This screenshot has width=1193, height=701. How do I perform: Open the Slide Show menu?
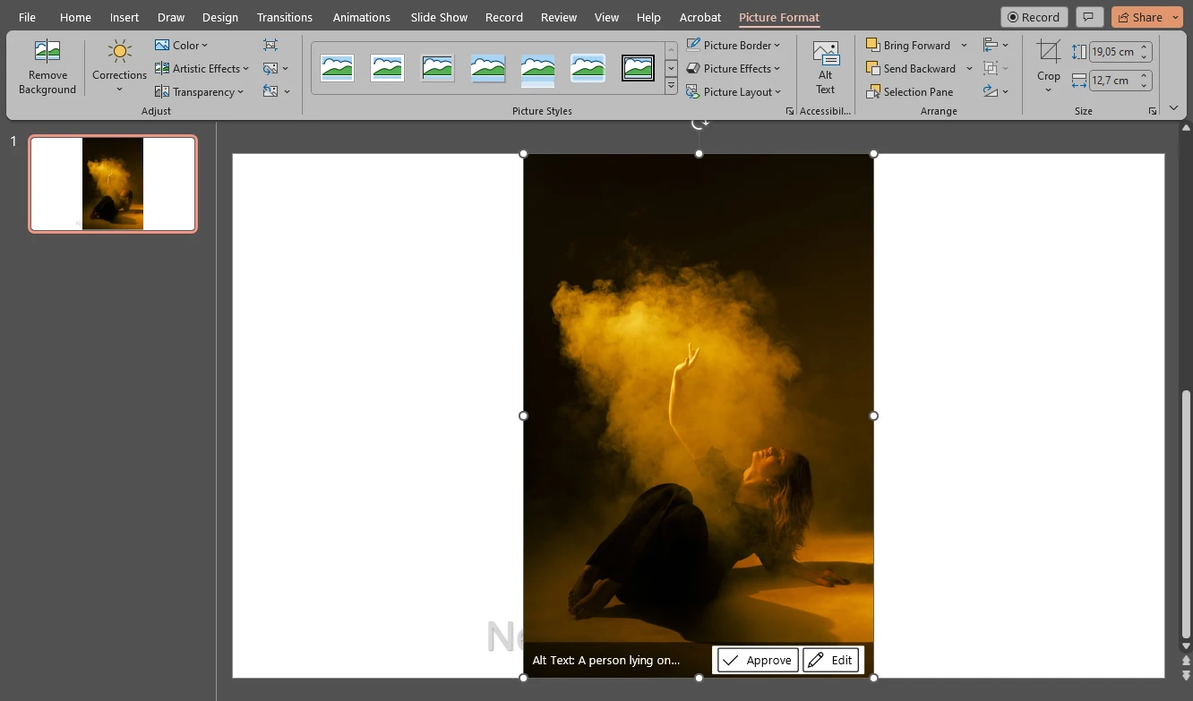pyautogui.click(x=439, y=16)
